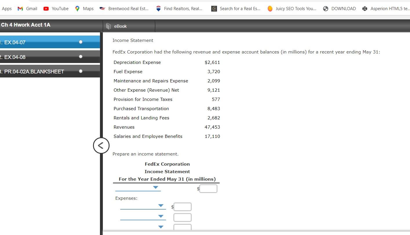Screen dimensions: 410x235
Task: Open Search for a Real Estate bookmark icon
Action: coord(214,9)
